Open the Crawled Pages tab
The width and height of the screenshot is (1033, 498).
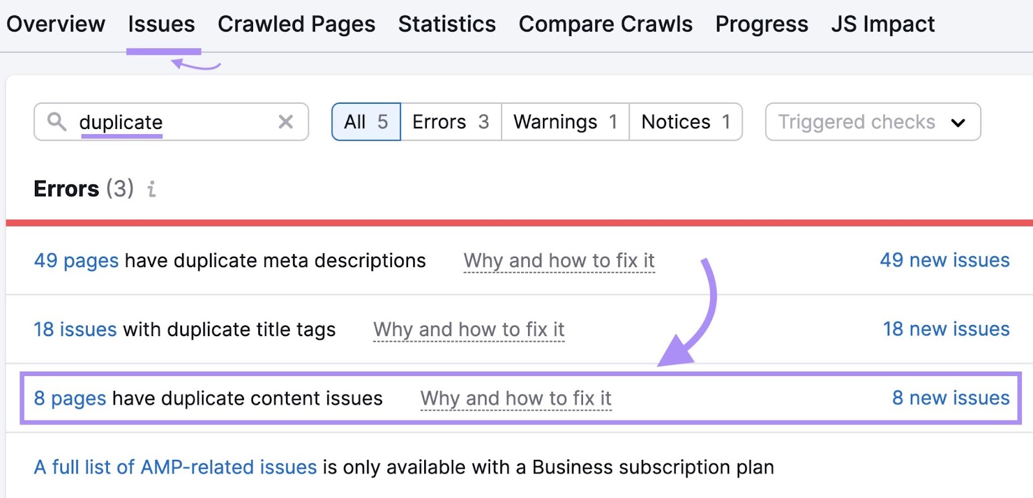tap(296, 24)
